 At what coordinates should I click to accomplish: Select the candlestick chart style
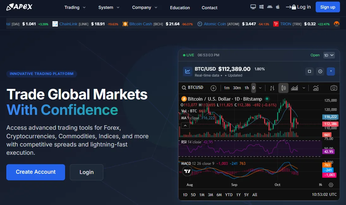pyautogui.click(x=283, y=88)
